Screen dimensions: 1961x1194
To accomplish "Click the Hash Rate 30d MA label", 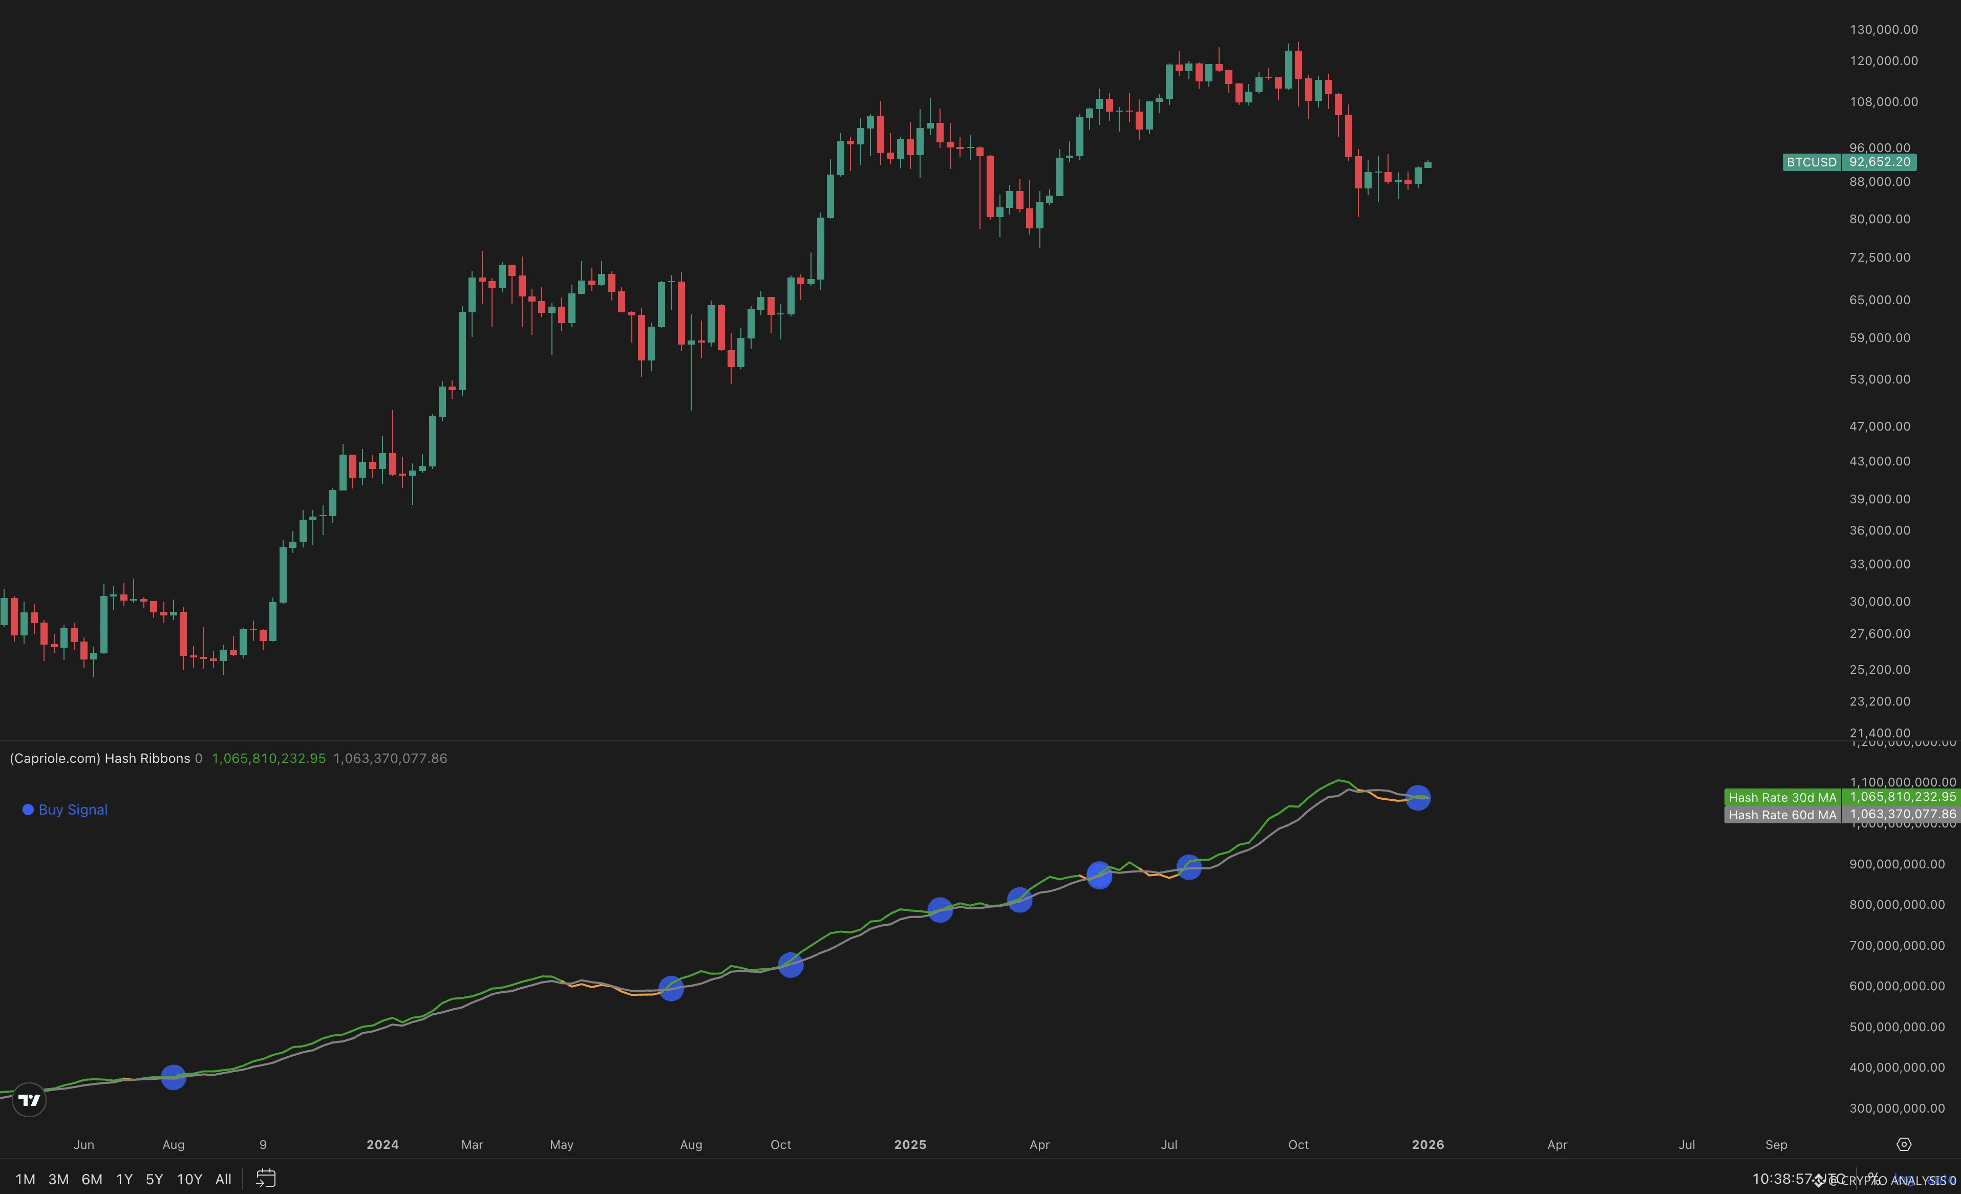I will (1782, 797).
